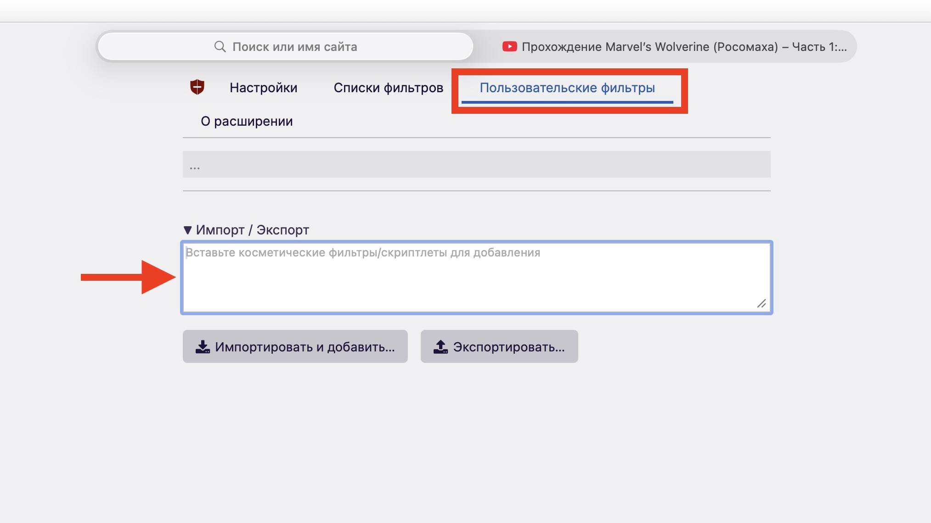Focus the cosmetic filters text area
The height and width of the screenshot is (523, 931).
[477, 278]
